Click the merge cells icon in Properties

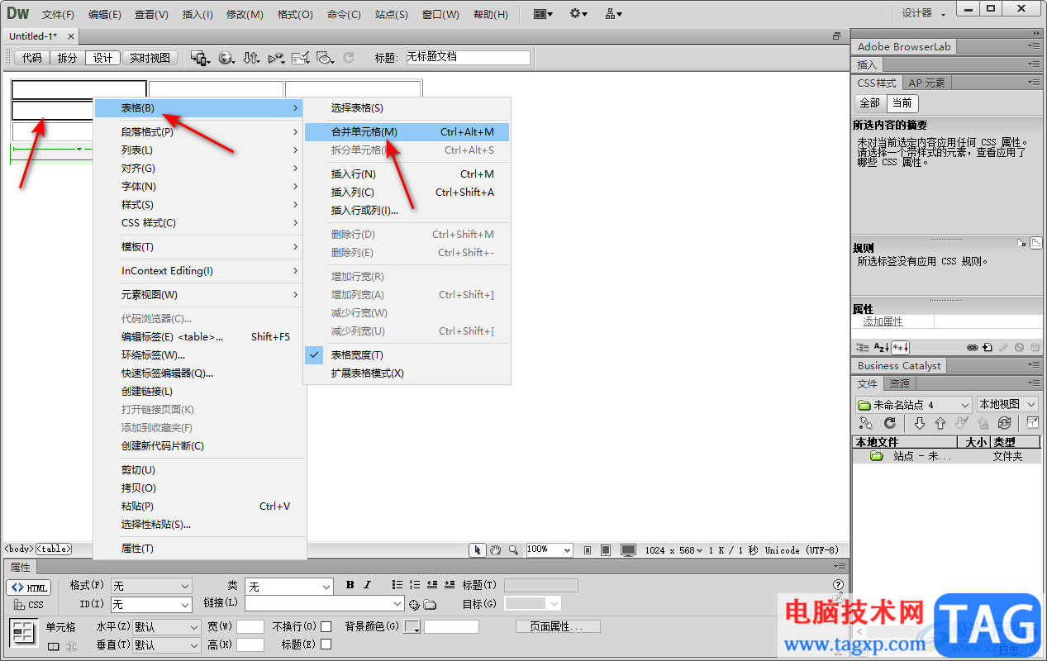[x=54, y=646]
